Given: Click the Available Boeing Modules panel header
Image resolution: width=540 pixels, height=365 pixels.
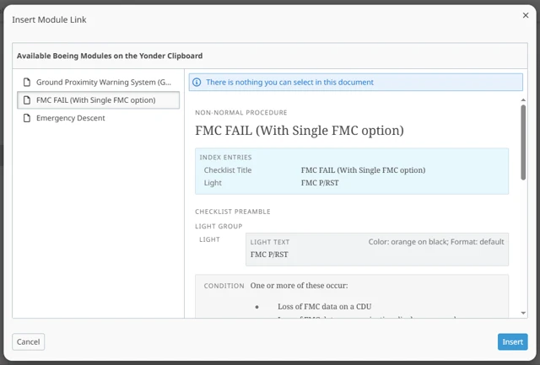Looking at the screenshot, I should pyautogui.click(x=110, y=56).
